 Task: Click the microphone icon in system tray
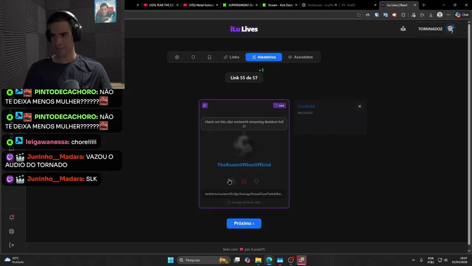[x=421, y=260]
